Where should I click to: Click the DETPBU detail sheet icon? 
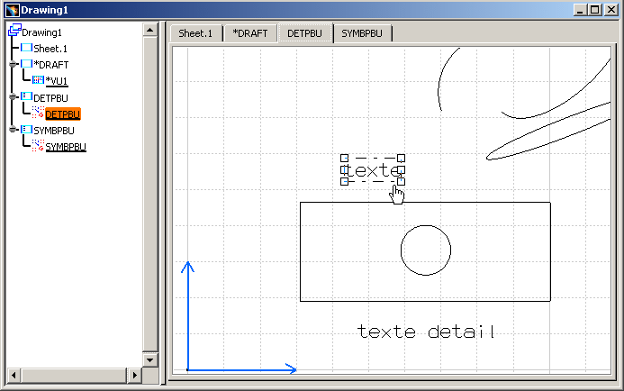click(26, 96)
